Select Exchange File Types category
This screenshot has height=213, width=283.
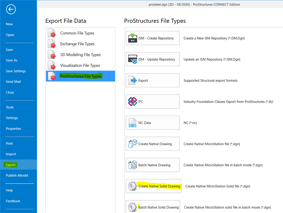[x=77, y=44]
